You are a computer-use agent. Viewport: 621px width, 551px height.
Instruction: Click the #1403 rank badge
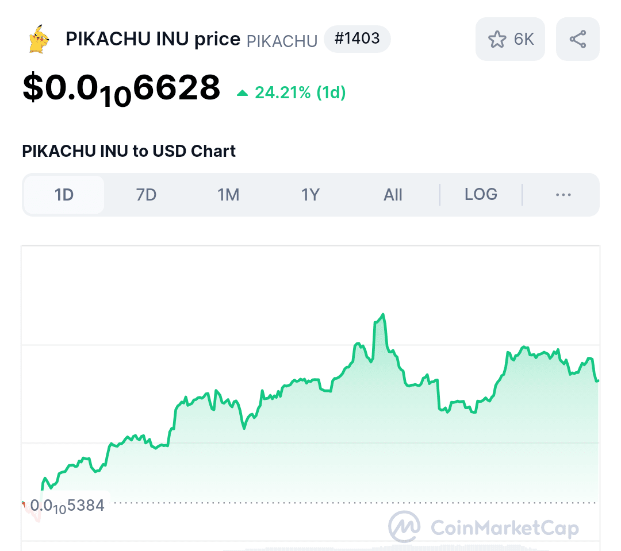tap(357, 39)
